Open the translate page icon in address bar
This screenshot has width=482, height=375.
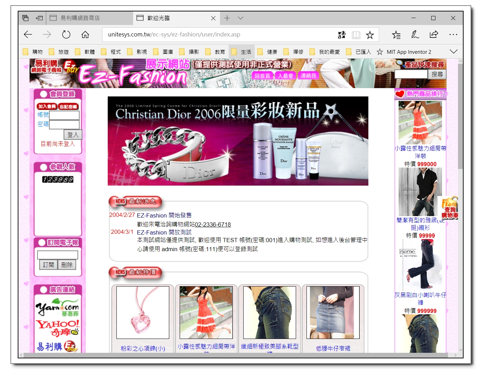342,35
